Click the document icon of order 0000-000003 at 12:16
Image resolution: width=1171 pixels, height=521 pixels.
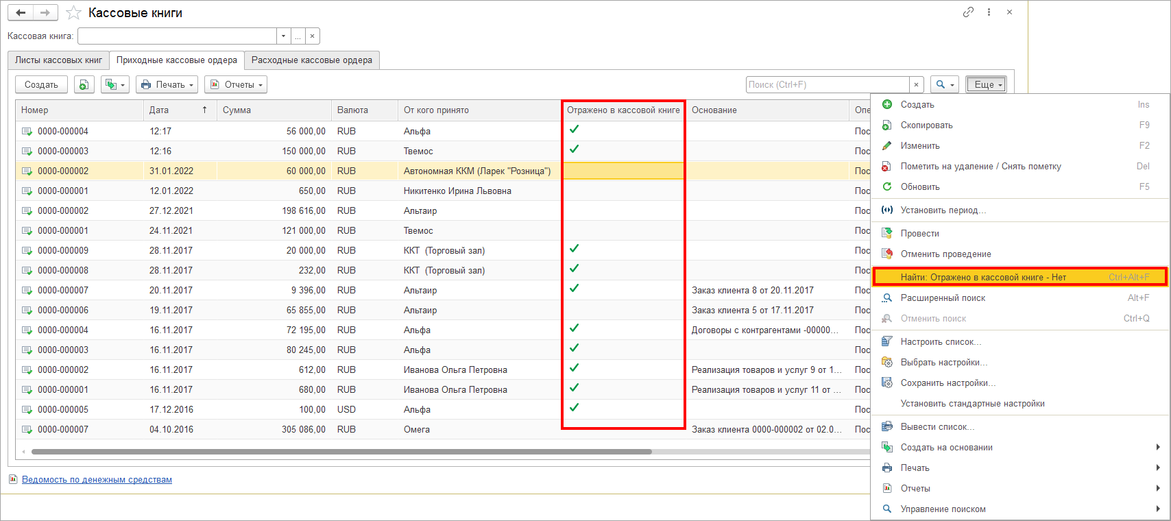[x=27, y=151]
